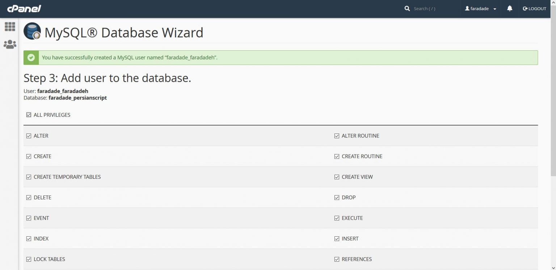556x270 pixels.
Task: Toggle the INSERT privilege checkbox
Action: [x=337, y=239]
